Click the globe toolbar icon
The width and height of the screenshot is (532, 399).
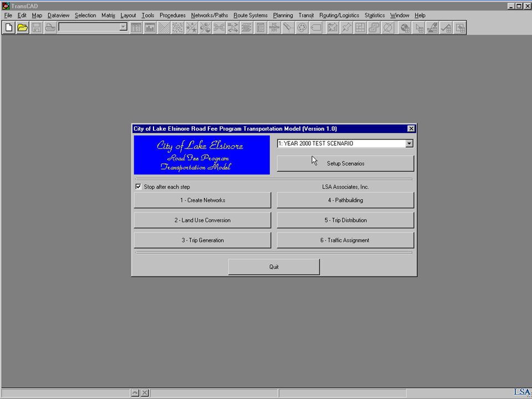click(x=405, y=28)
